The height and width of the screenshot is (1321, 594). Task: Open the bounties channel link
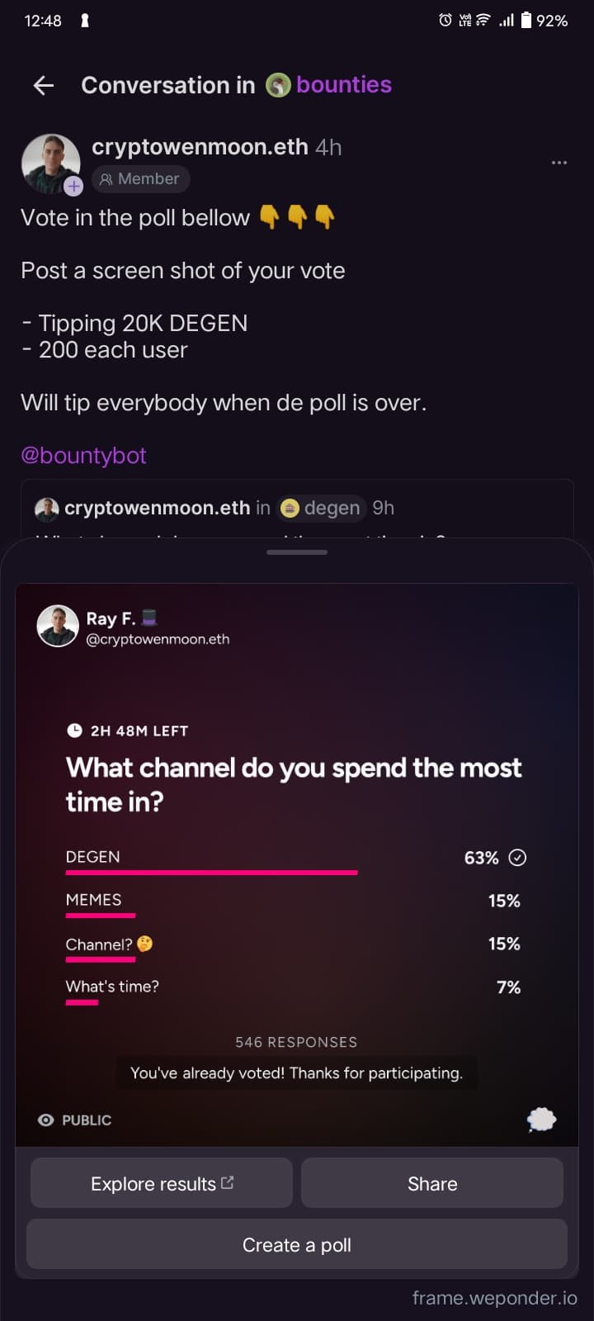click(x=344, y=84)
